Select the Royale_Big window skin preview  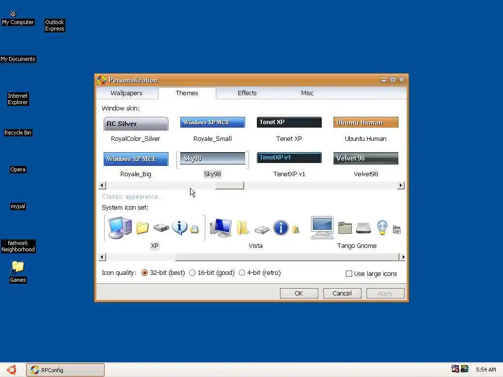[x=136, y=159]
